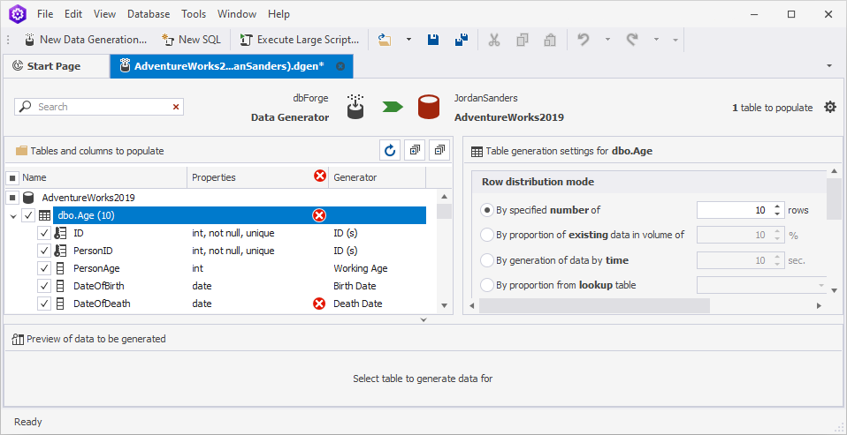This screenshot has width=847, height=435.
Task: Open the View menu
Action: point(105,14)
